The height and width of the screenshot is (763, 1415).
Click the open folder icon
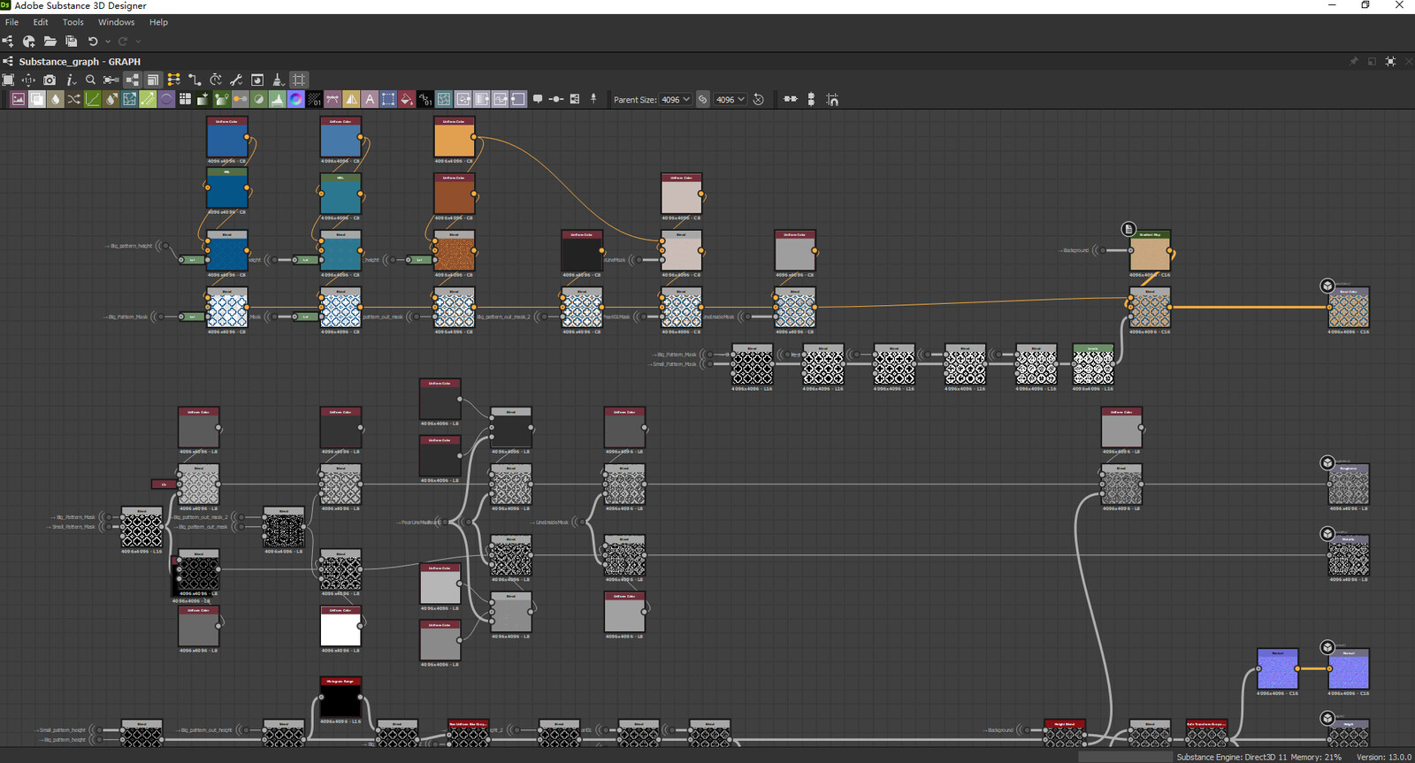pos(50,42)
